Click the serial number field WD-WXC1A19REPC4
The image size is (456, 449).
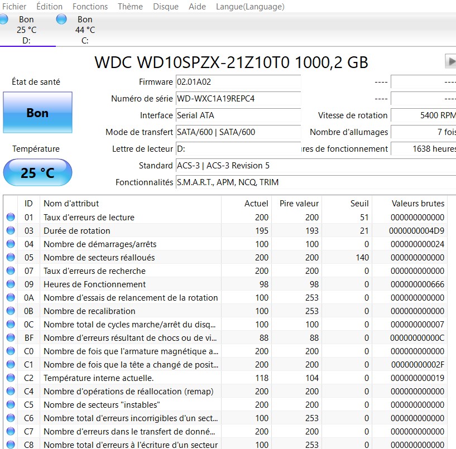point(238,99)
